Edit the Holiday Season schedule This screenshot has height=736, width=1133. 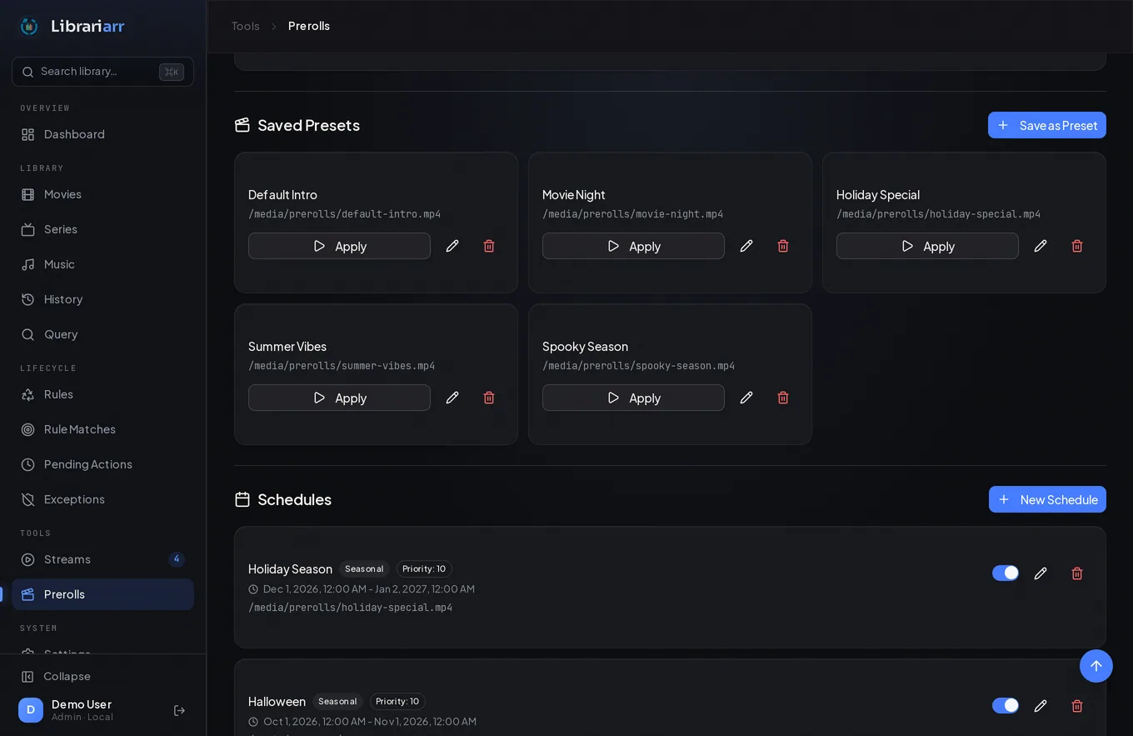[1041, 573]
